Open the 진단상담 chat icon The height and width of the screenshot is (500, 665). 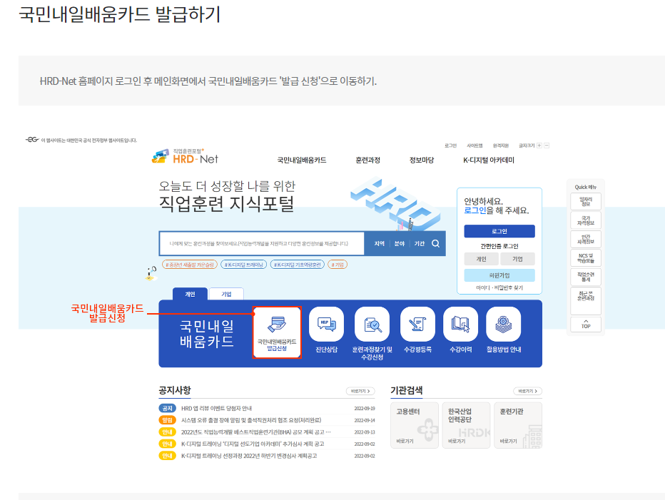(326, 325)
